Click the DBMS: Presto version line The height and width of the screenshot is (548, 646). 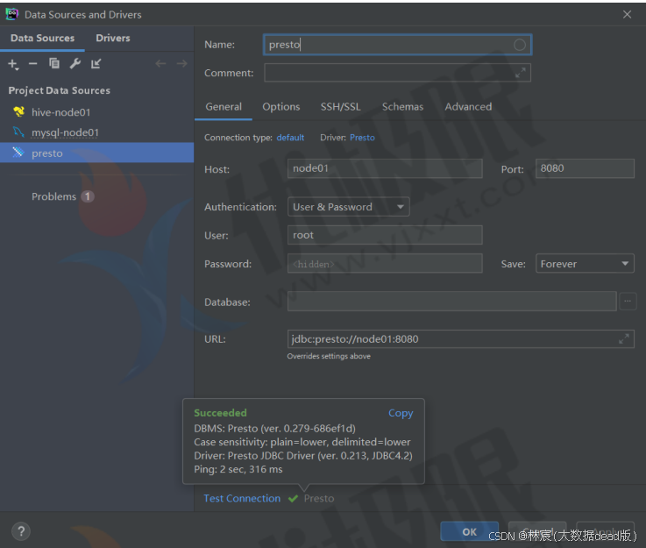275,429
